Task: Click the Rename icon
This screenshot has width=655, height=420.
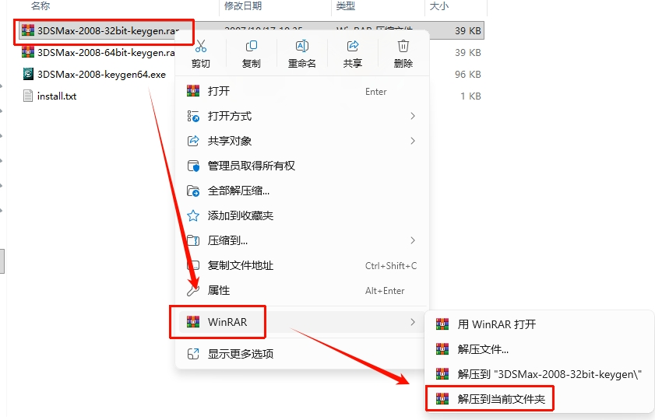Action: (301, 46)
